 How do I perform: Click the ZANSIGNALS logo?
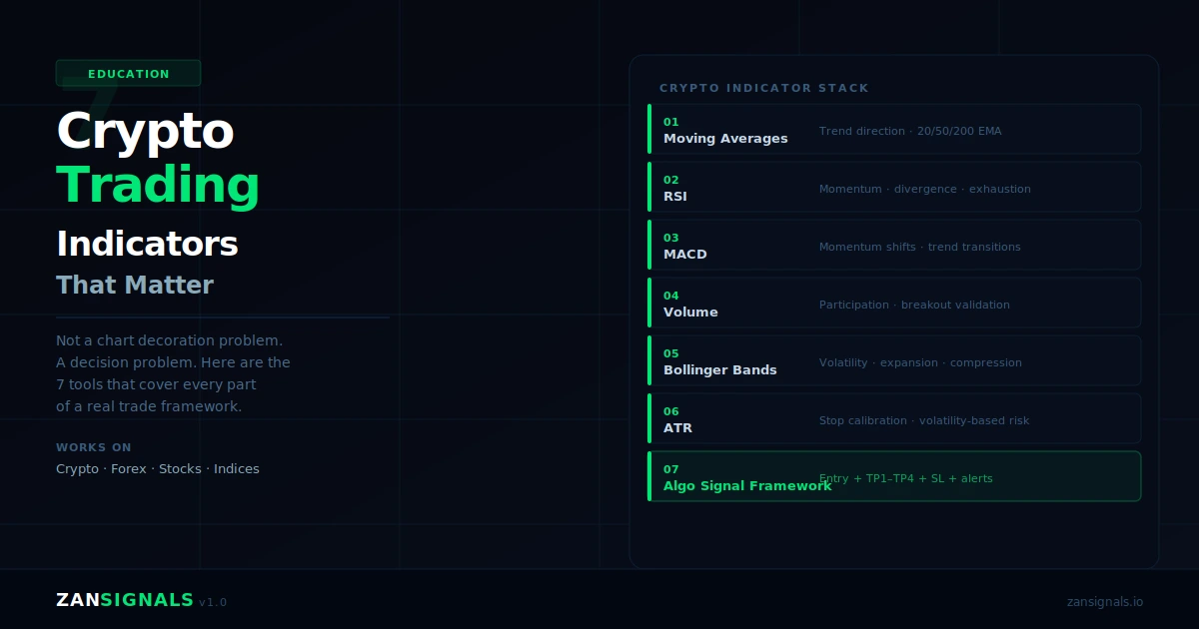(x=125, y=600)
